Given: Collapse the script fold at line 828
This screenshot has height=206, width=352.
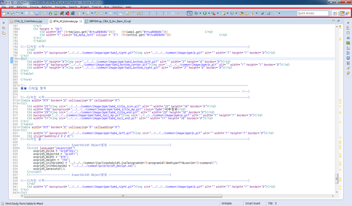Looking at the screenshot, I should coord(19,148).
